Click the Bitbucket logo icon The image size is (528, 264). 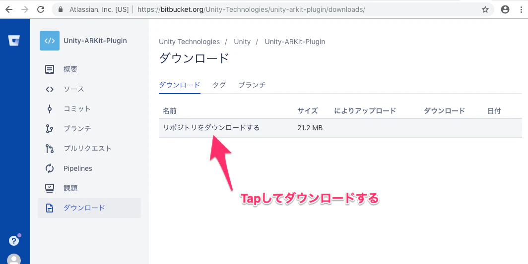tap(14, 41)
